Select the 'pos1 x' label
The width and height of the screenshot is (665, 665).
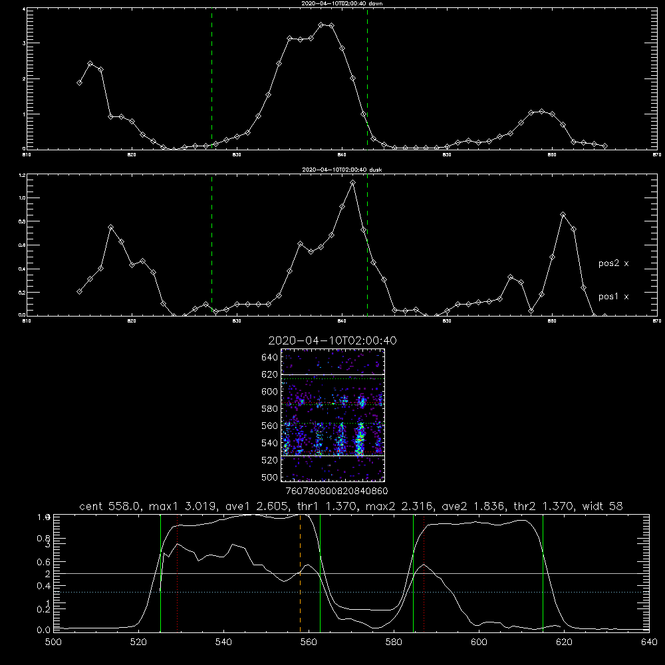(x=613, y=297)
